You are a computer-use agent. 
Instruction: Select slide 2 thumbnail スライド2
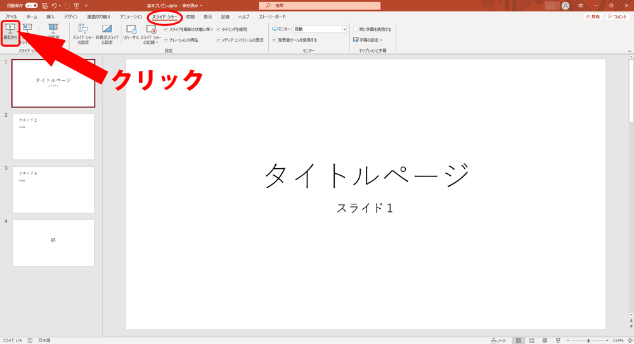(53, 136)
